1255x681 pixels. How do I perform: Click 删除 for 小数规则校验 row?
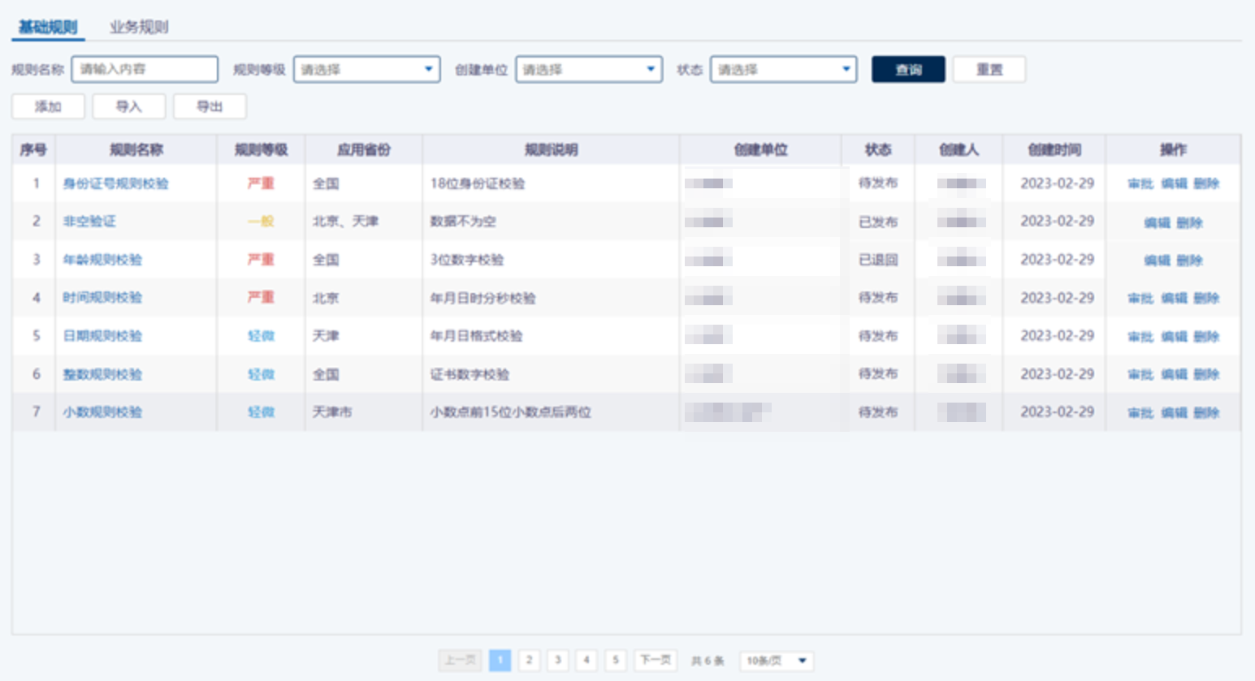[x=1206, y=412]
